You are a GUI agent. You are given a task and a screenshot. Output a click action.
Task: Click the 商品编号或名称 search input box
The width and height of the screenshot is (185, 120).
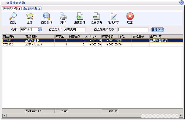coord(133,29)
